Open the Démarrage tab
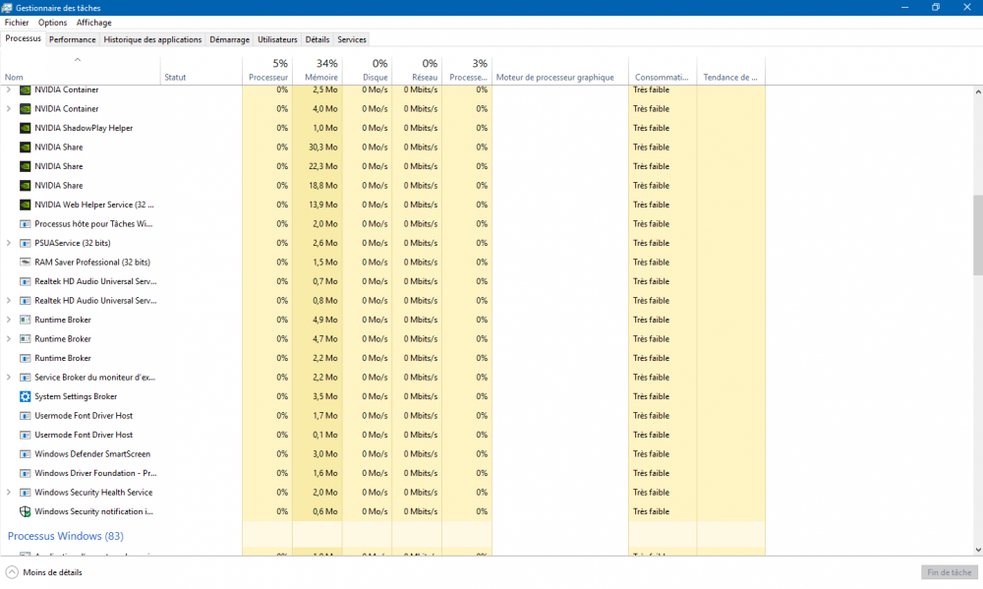Viewport: 983px width, 589px height. tap(229, 39)
